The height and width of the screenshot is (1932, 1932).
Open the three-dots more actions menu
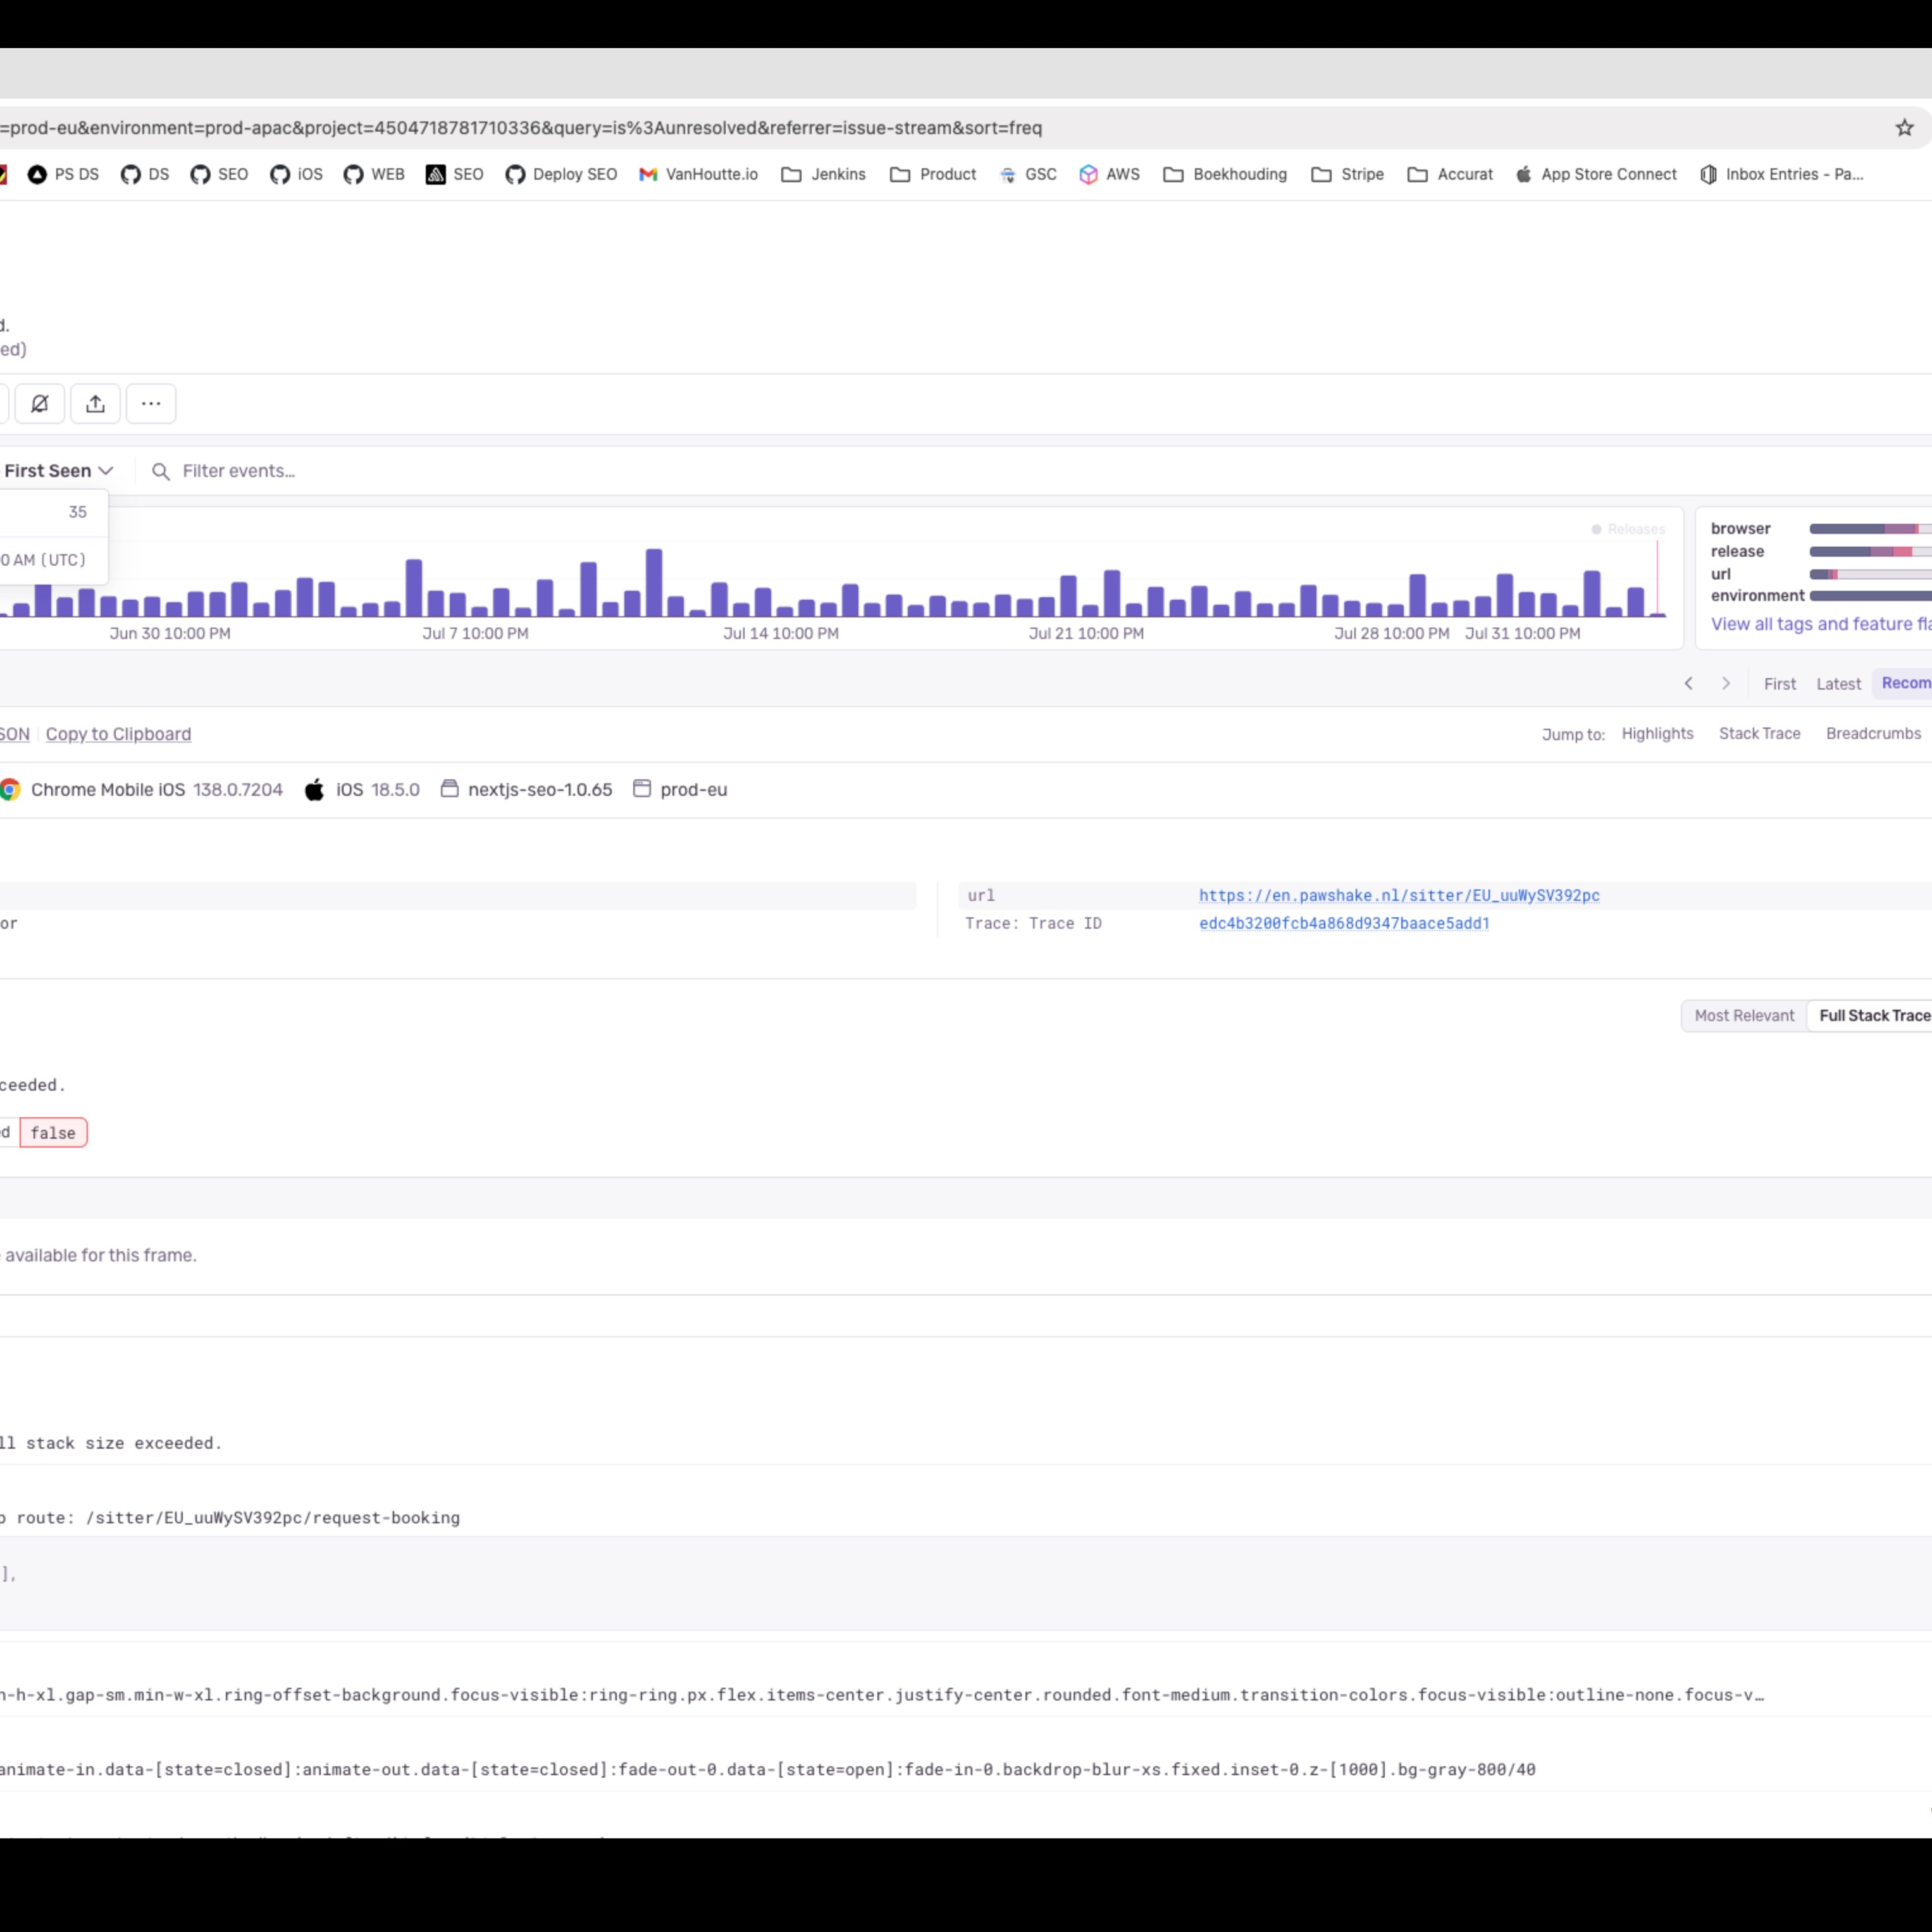(151, 404)
